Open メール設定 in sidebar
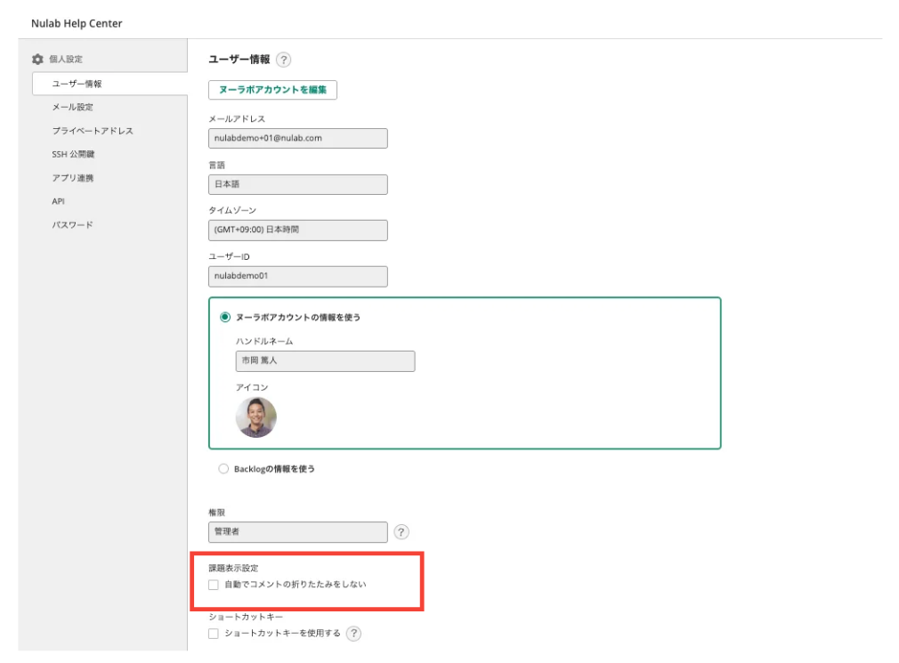This screenshot has width=899, height=663. click(x=72, y=107)
